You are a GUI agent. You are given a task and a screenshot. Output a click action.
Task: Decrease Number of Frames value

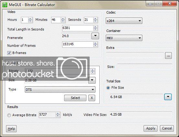pyautogui.click(x=95, y=46)
